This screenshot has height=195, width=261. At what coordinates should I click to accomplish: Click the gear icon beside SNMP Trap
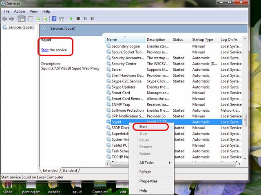pyautogui.click(x=108, y=104)
